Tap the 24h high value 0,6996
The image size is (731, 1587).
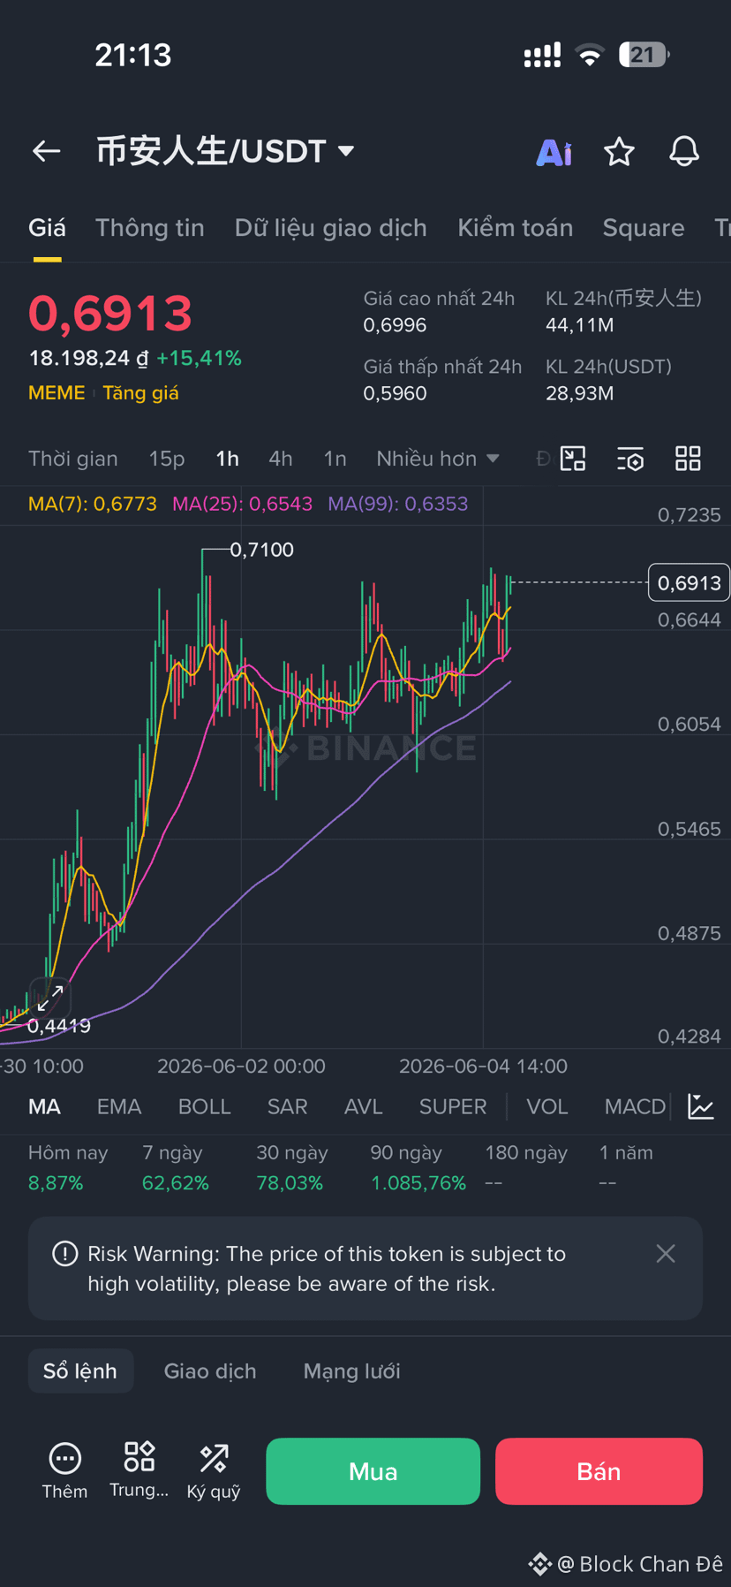coord(395,325)
